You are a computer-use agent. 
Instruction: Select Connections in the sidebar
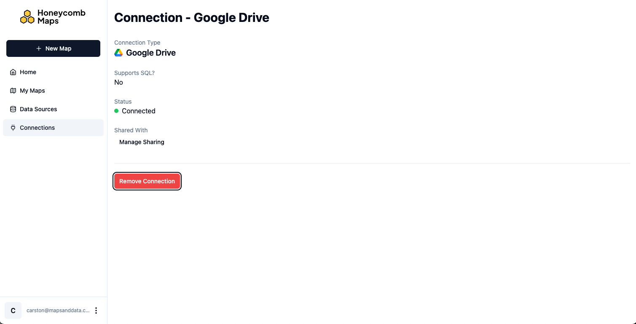37,128
